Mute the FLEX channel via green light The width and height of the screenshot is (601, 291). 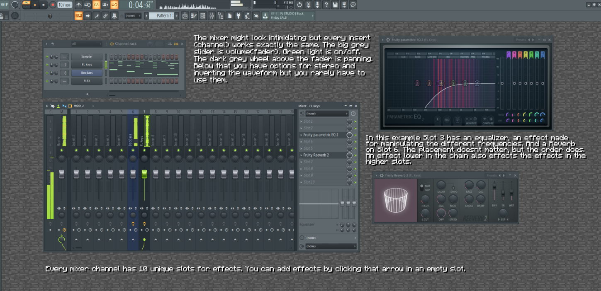(x=47, y=81)
